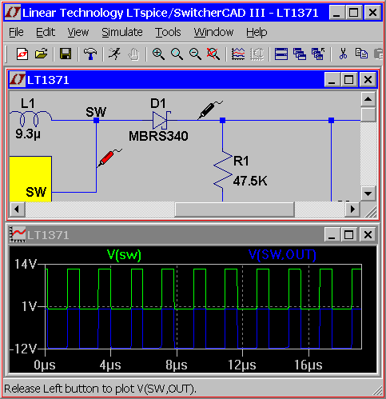Click the 12µs time axis label
Screen dimensions: 386x399
click(x=242, y=365)
